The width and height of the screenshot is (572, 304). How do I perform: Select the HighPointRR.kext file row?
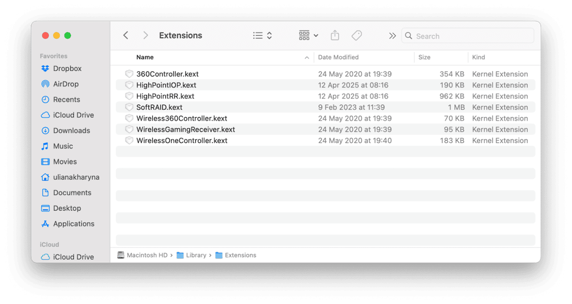click(x=165, y=96)
